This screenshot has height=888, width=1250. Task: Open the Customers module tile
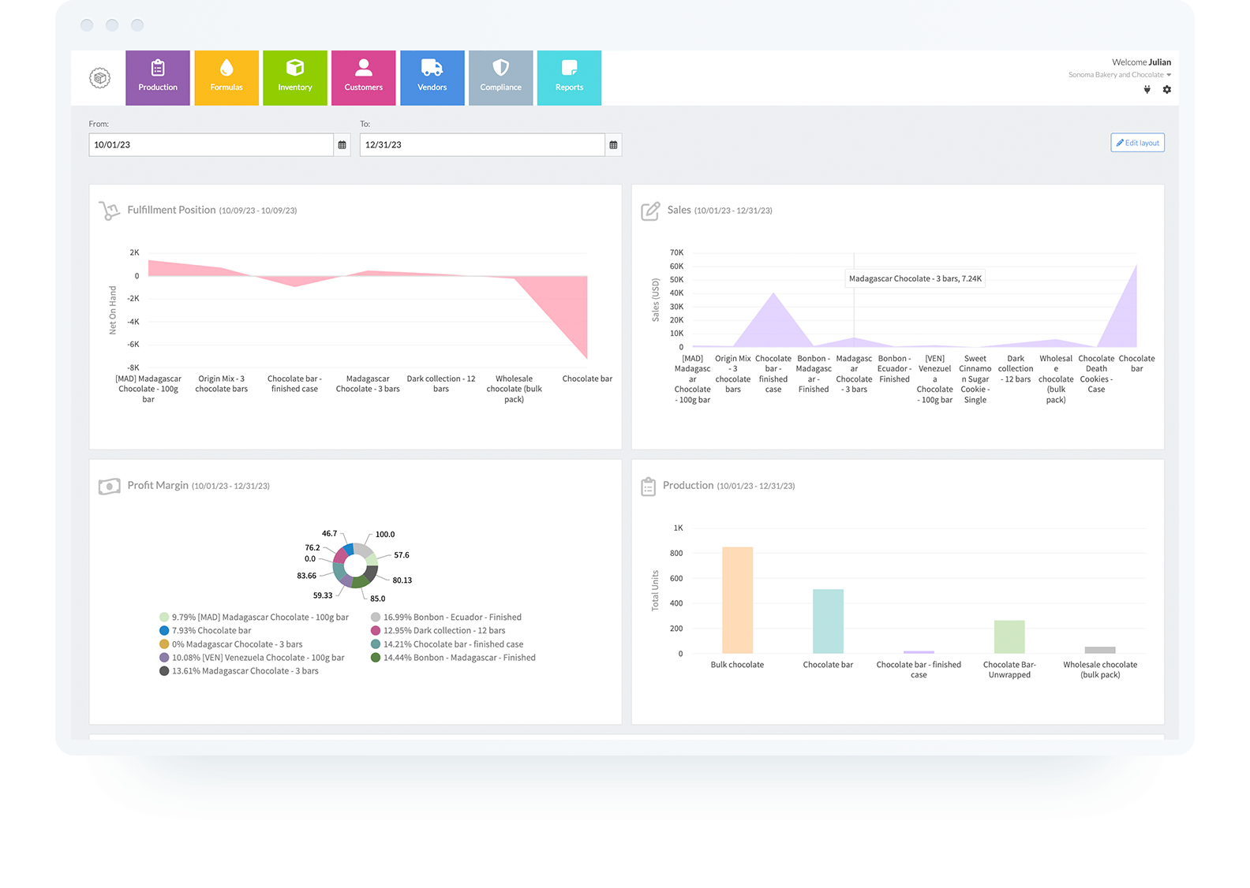point(364,78)
